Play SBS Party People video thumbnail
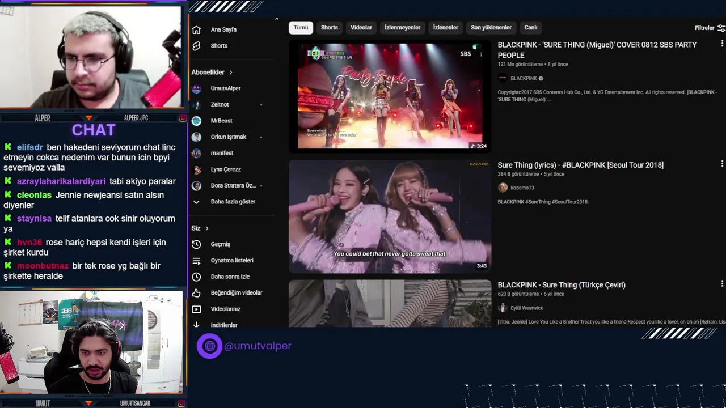The width and height of the screenshot is (726, 408). coord(390,96)
